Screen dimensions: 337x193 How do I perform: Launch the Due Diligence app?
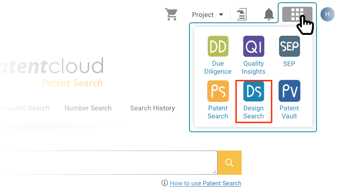218,55
